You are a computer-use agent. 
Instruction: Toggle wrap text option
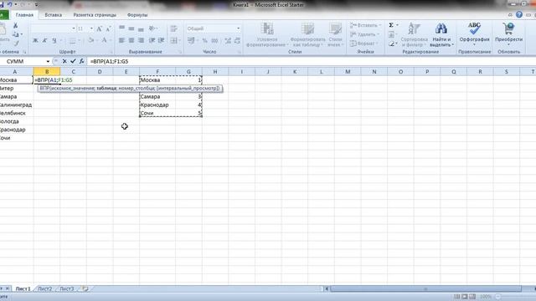[173, 28]
